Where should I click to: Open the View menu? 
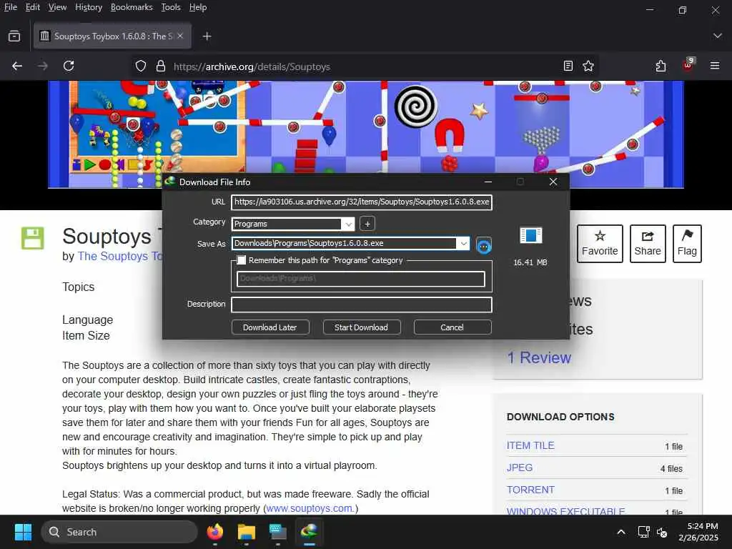(x=57, y=7)
